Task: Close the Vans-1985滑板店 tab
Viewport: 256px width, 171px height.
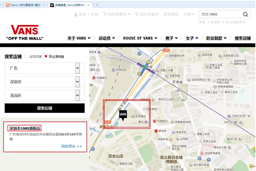Action: click(44, 5)
